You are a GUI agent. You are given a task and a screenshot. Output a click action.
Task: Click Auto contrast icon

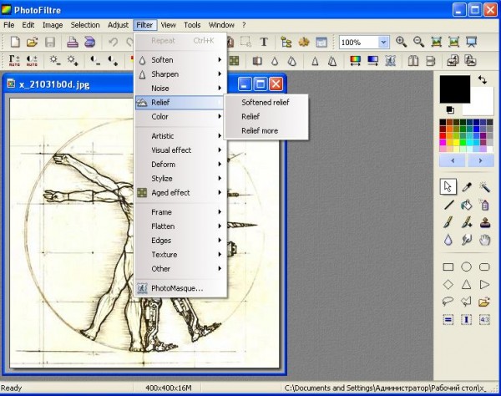point(32,60)
